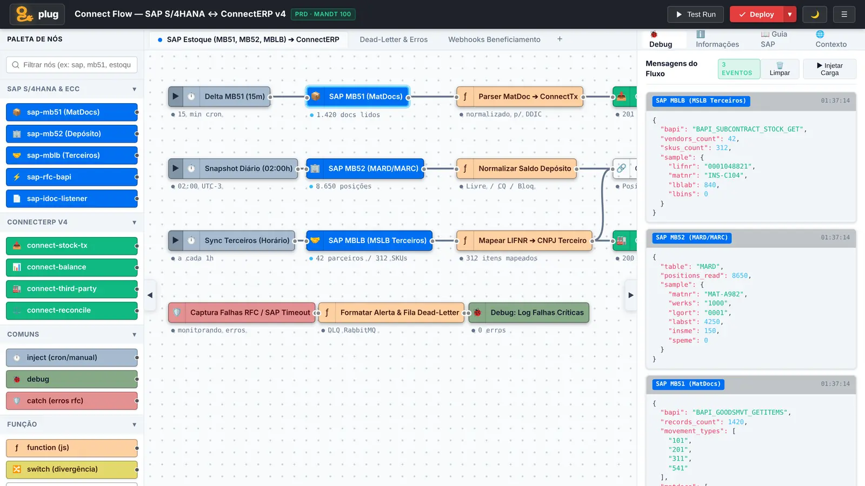Select the switch (divergência) palette node
This screenshot has width=865, height=486.
pyautogui.click(x=72, y=469)
